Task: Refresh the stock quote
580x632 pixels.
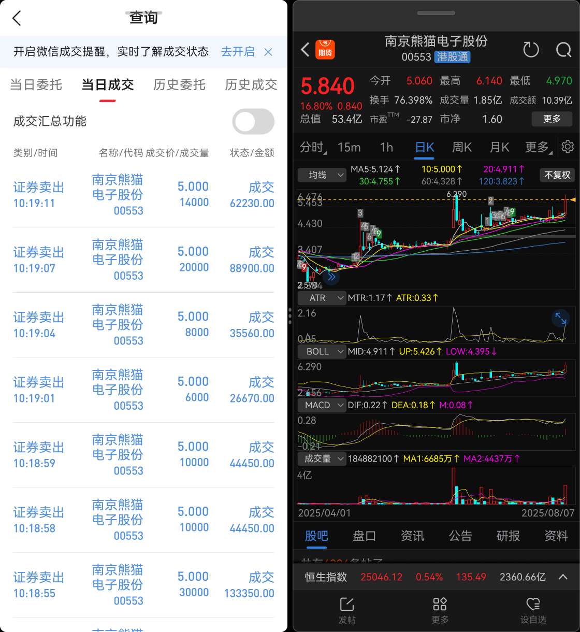Action: point(531,50)
